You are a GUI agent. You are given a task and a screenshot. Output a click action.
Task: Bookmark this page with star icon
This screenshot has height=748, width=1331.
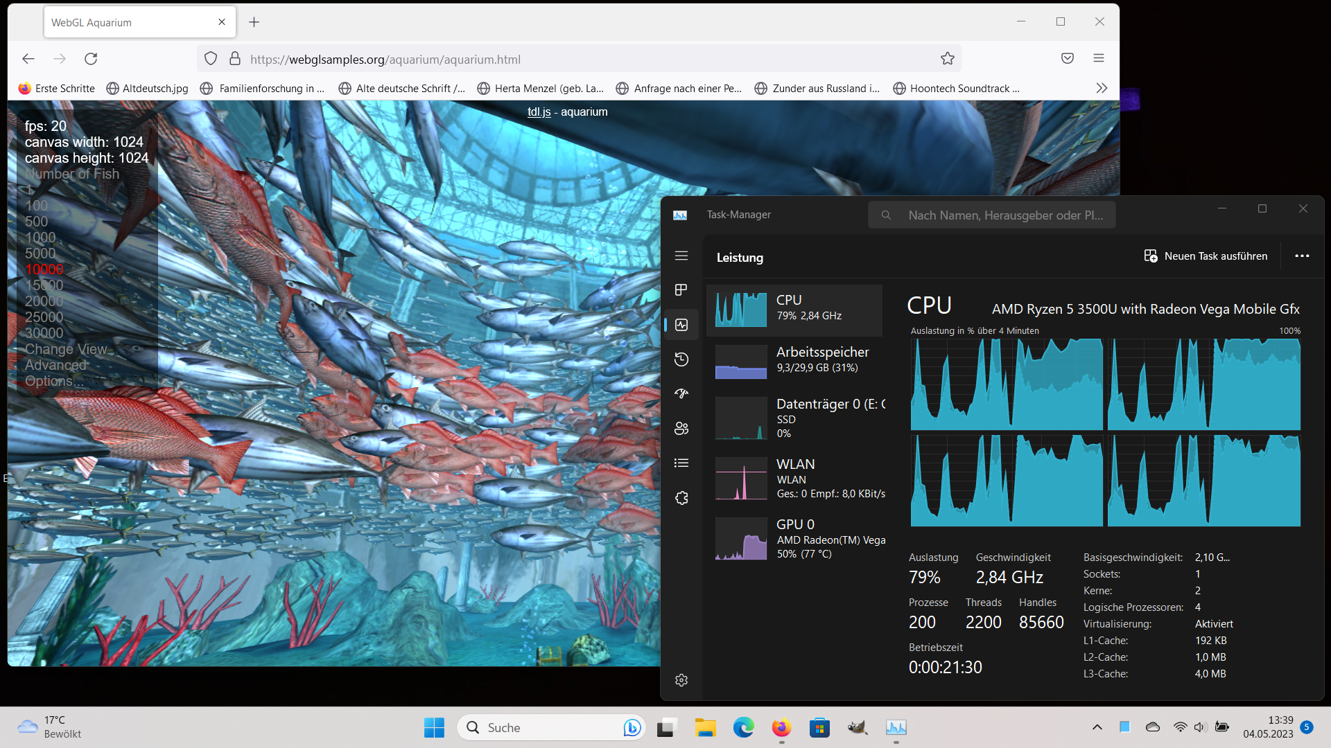[x=948, y=59]
